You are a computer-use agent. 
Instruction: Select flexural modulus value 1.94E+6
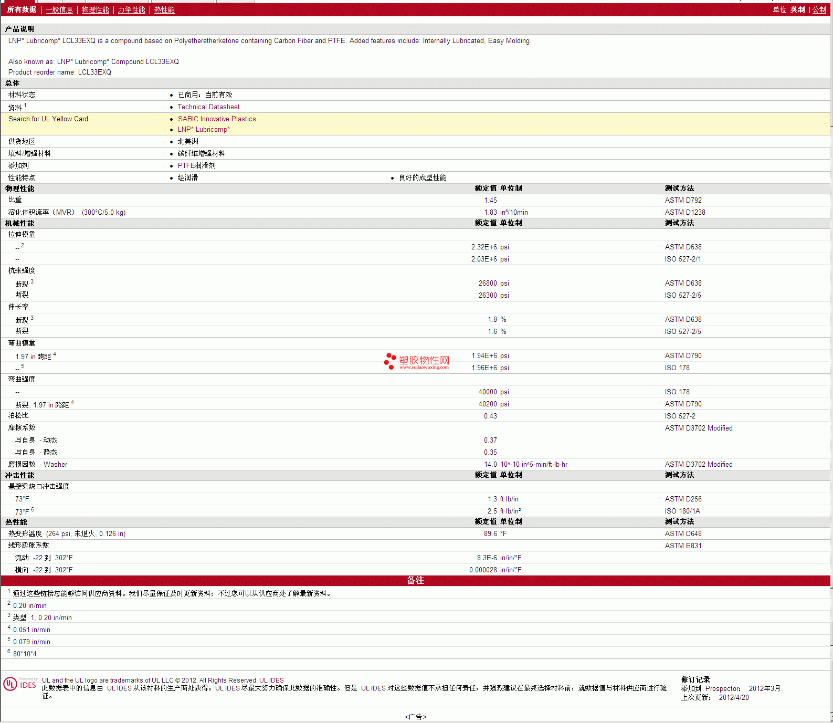tap(484, 355)
